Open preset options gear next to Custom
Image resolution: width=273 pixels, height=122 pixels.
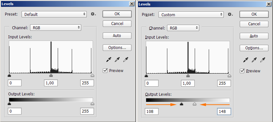click(x=230, y=15)
